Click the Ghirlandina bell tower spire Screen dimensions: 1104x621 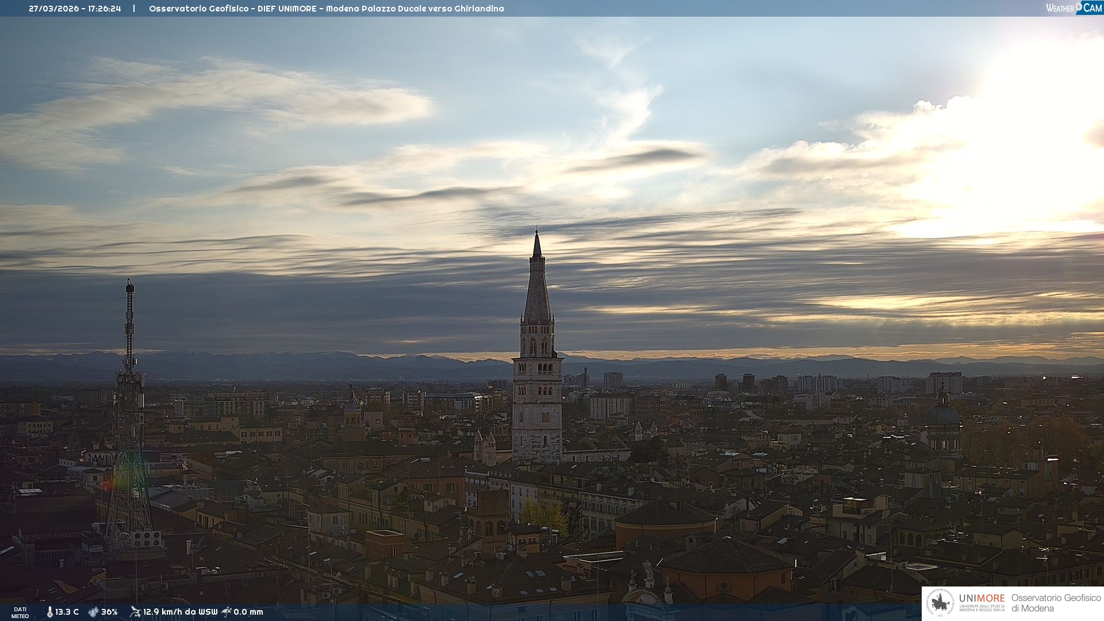pos(537,287)
